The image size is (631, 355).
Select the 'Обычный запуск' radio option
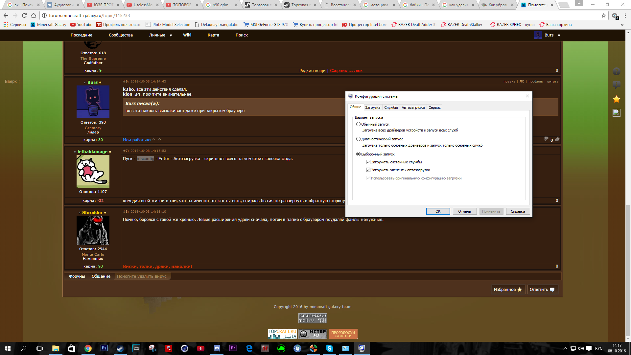(358, 124)
